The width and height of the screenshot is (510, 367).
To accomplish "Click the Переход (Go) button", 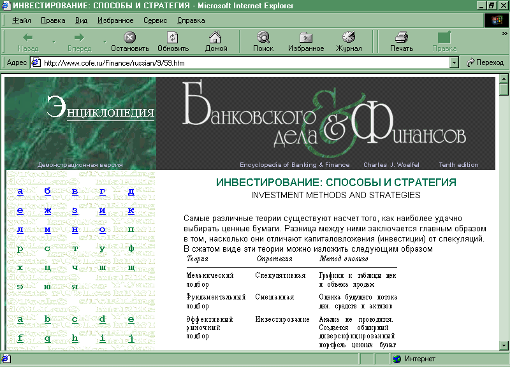I will (485, 62).
